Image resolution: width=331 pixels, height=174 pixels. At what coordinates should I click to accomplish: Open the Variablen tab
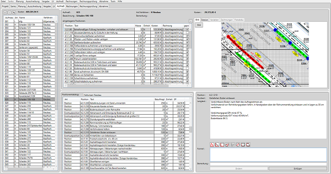click(214, 20)
